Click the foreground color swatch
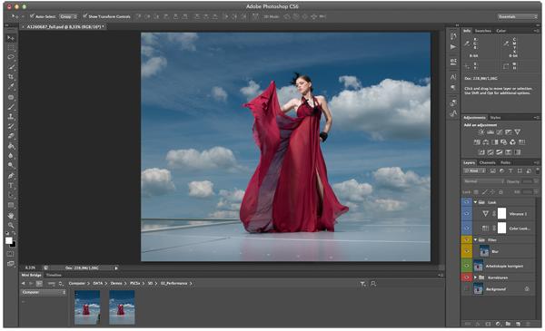Image resolution: width=545 pixels, height=331 pixels. [x=9, y=240]
